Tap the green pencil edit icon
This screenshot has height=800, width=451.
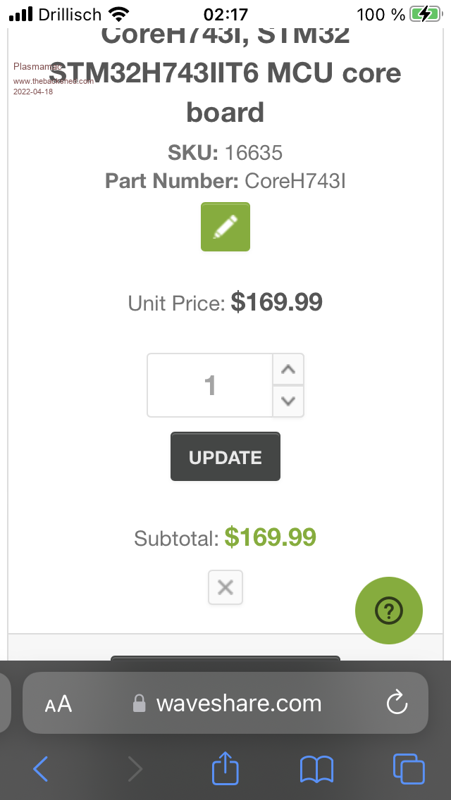[x=225, y=227]
